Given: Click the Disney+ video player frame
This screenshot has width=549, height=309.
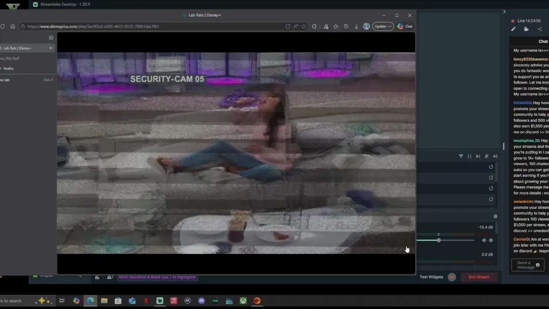Looking at the screenshot, I should click(x=236, y=153).
